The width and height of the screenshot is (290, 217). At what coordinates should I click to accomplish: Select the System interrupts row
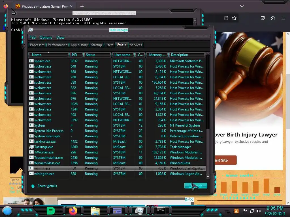pyautogui.click(x=117, y=136)
